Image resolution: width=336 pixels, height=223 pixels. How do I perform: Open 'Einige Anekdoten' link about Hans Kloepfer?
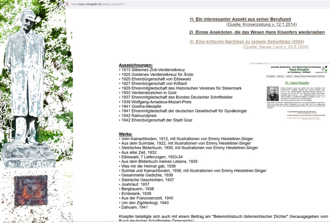point(257,32)
